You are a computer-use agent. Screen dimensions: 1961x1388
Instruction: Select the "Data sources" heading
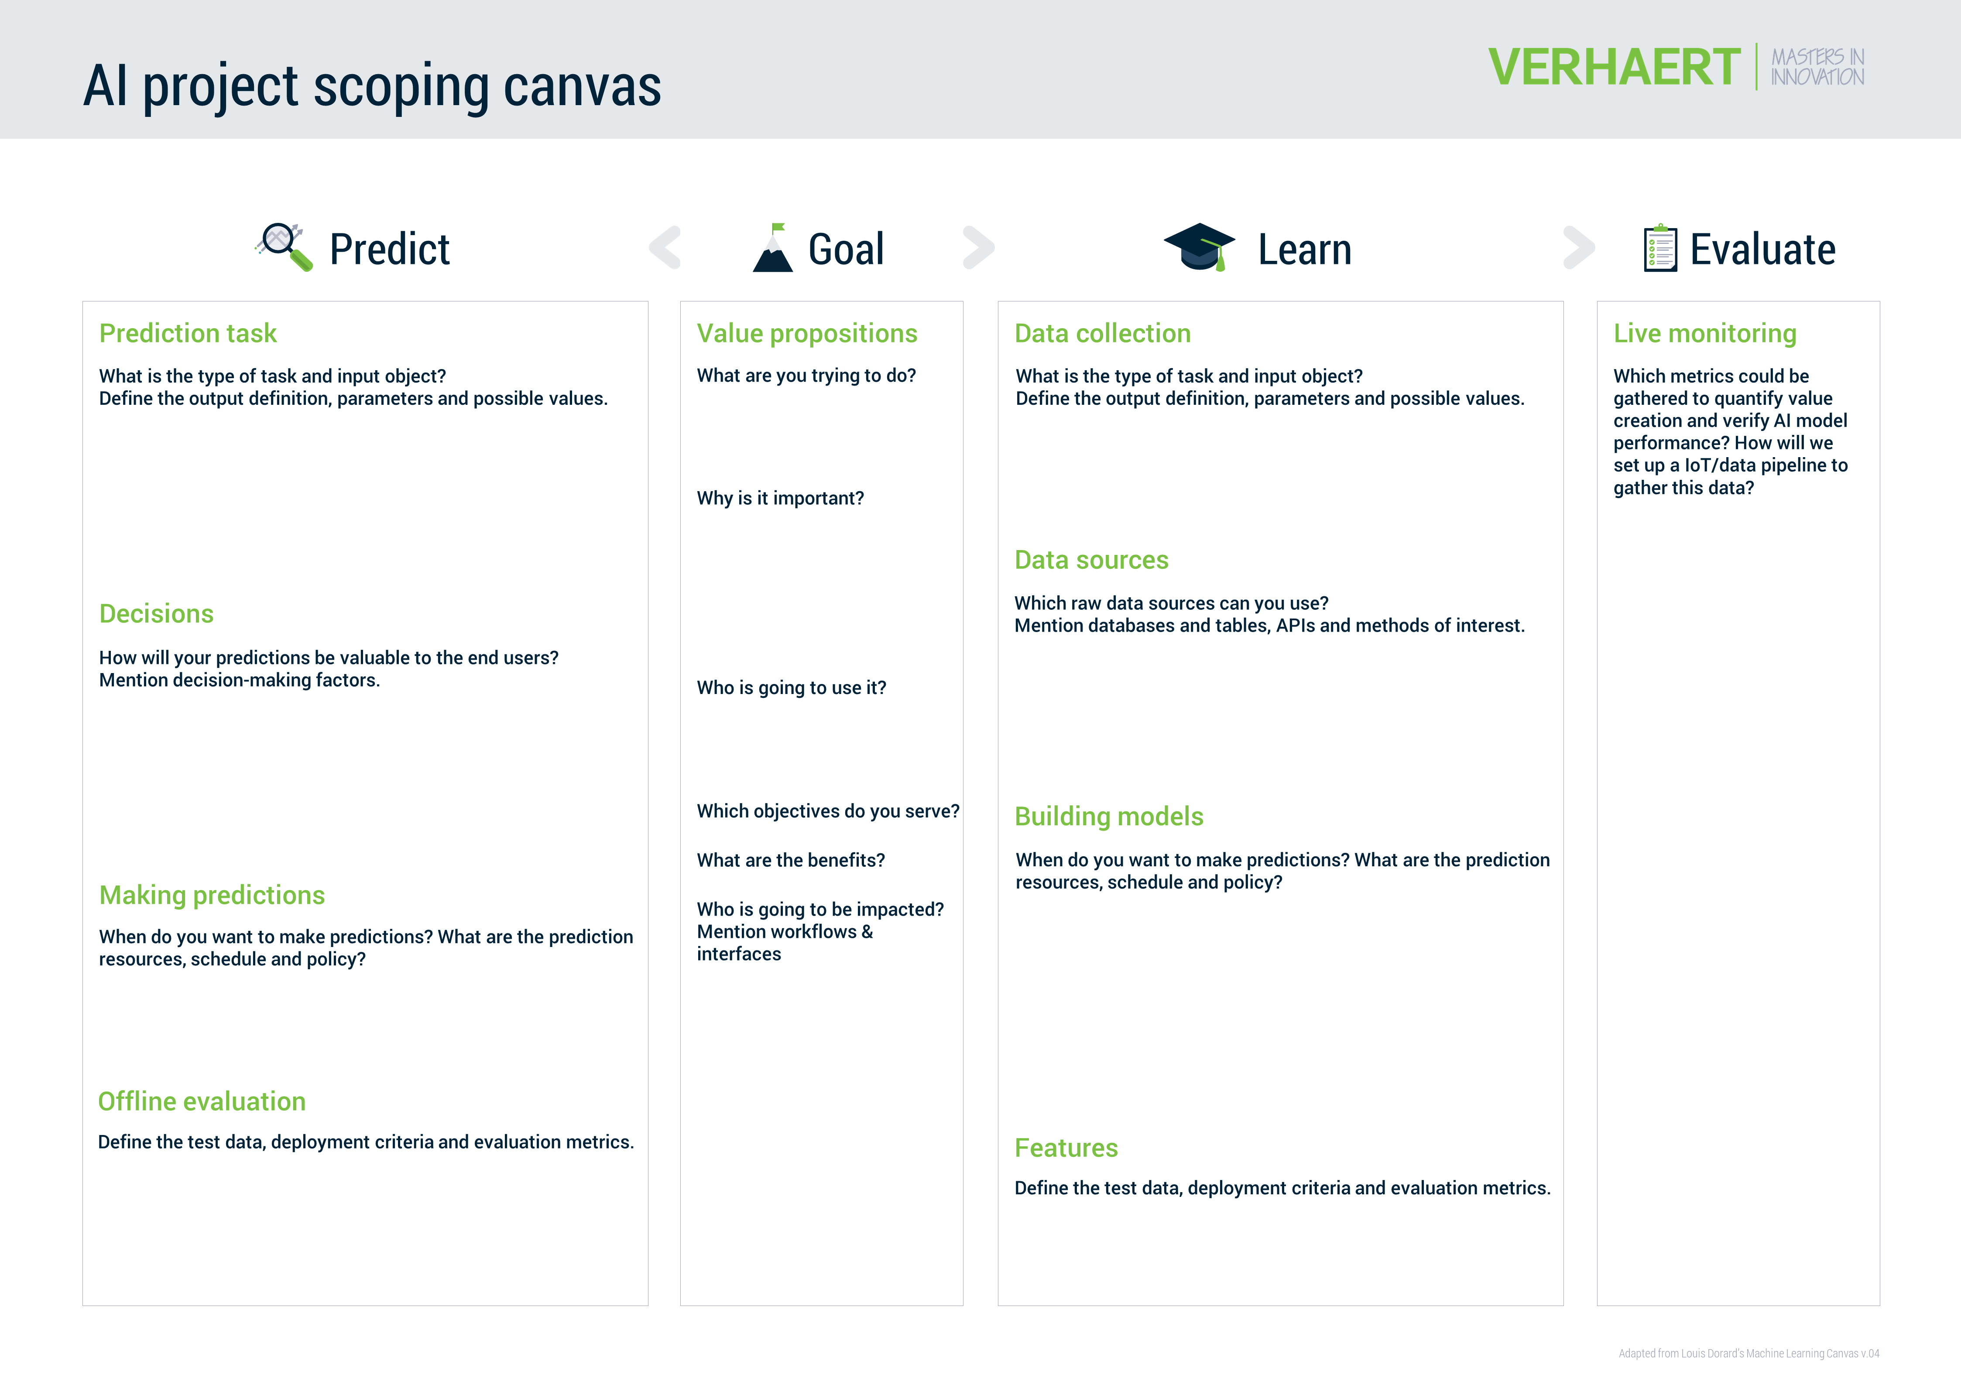tap(1091, 560)
